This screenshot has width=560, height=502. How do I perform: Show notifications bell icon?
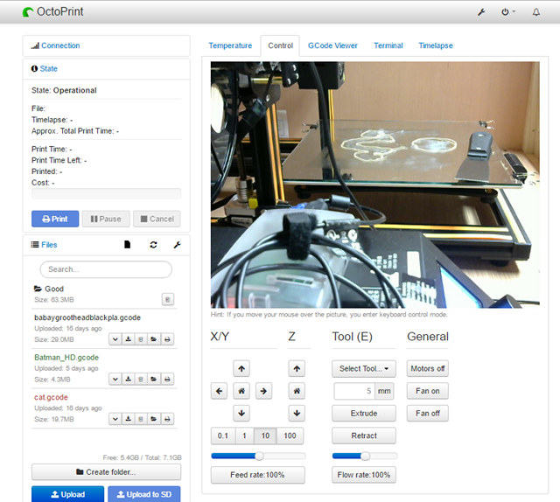coord(536,12)
